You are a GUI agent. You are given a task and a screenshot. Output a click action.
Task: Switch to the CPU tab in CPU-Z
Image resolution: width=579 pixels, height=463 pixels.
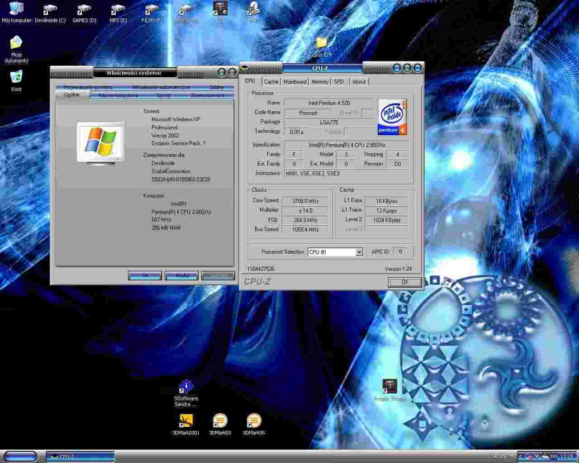pos(250,81)
